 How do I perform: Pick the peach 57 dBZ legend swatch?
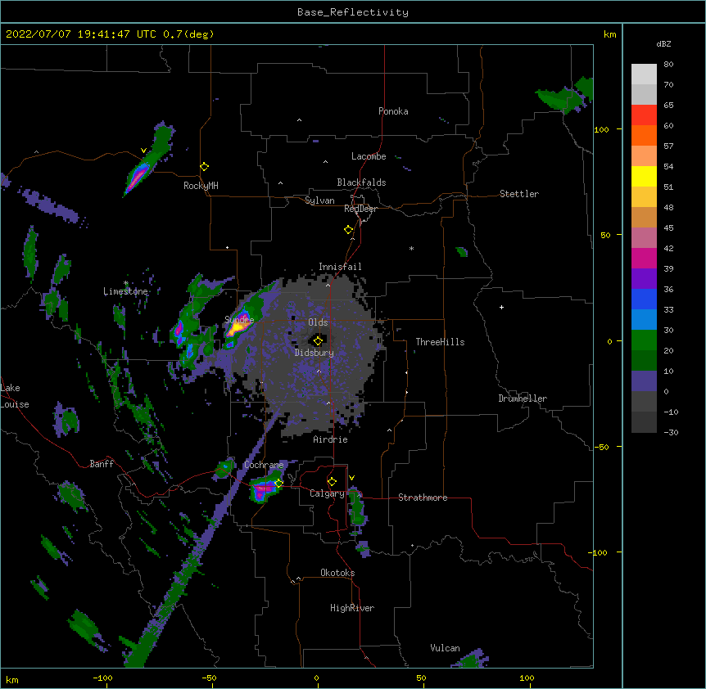(x=644, y=156)
